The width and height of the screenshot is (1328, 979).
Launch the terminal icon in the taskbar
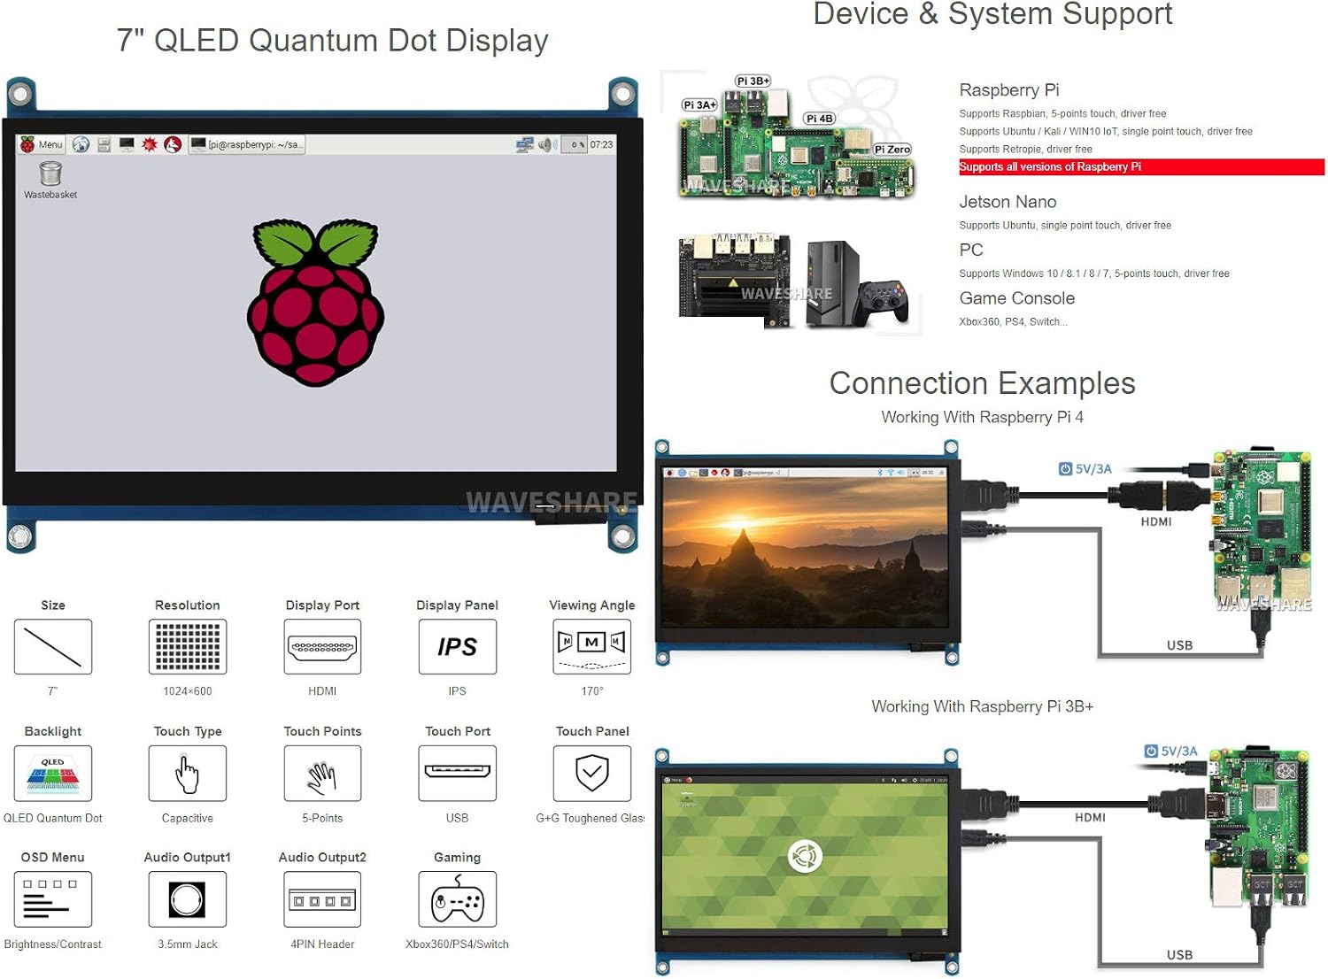click(127, 144)
